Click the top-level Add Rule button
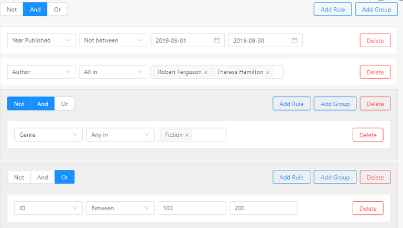 point(332,9)
